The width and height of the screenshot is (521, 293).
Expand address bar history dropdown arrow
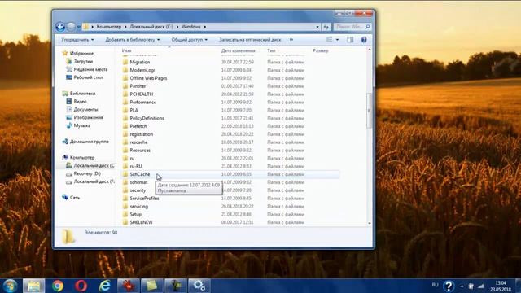(x=317, y=27)
